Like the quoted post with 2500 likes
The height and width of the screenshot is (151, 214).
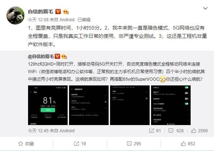tap(199, 130)
